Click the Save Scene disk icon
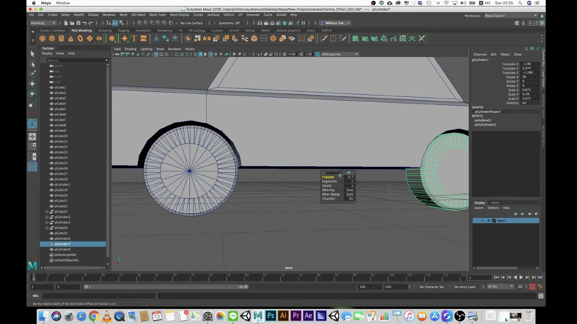The height and width of the screenshot is (324, 577). click(x=78, y=23)
